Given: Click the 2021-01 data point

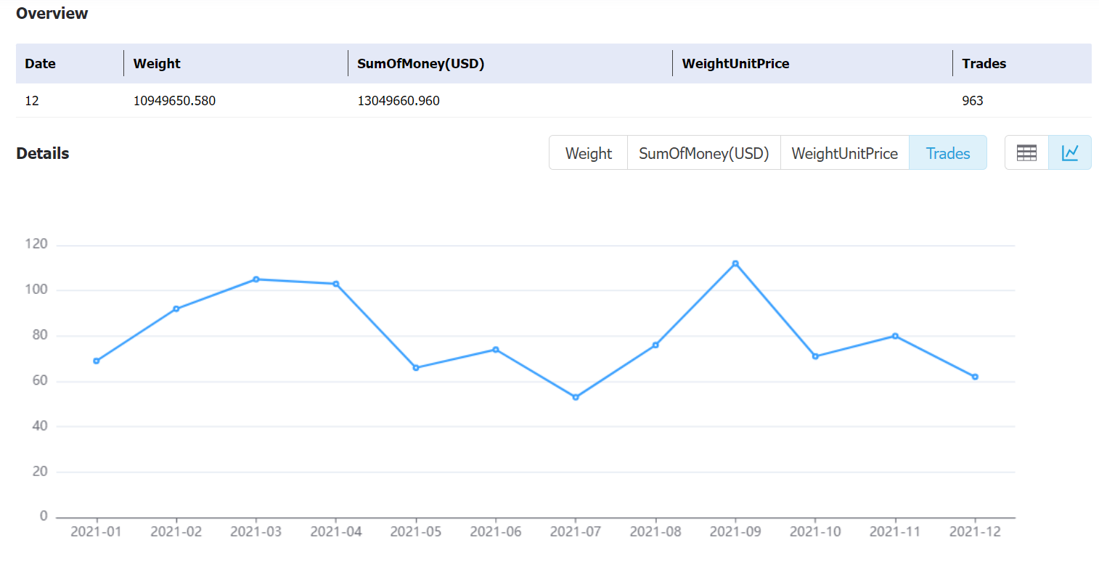Looking at the screenshot, I should point(97,361).
